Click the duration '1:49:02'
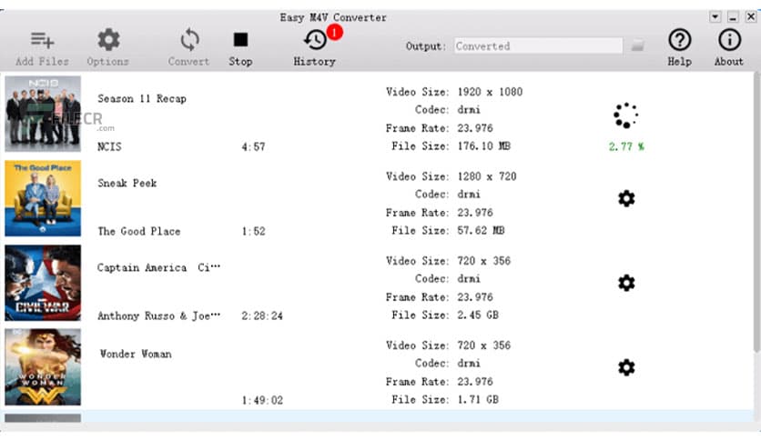The image size is (761, 440). 262,400
